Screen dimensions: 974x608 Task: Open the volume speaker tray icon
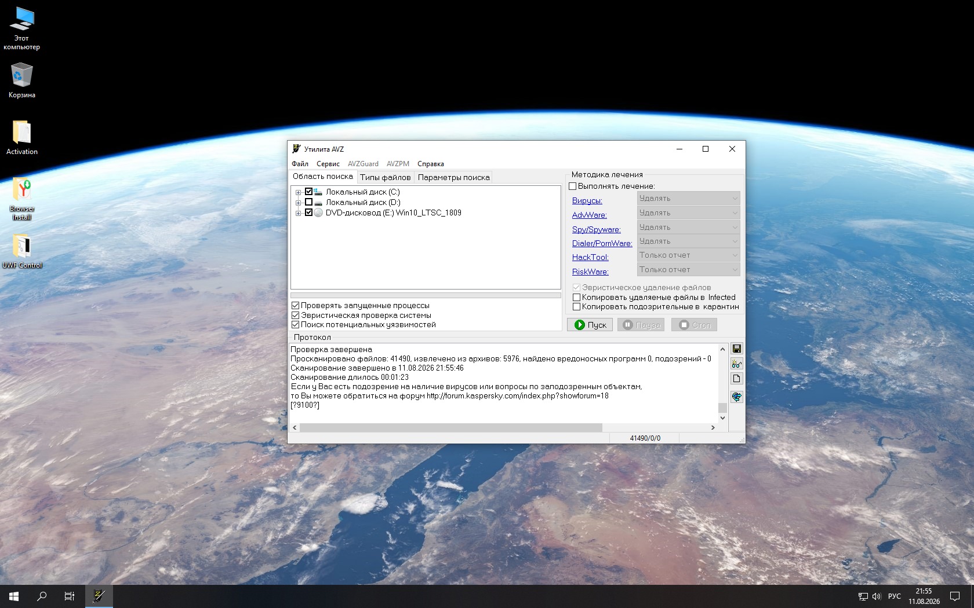(x=877, y=596)
